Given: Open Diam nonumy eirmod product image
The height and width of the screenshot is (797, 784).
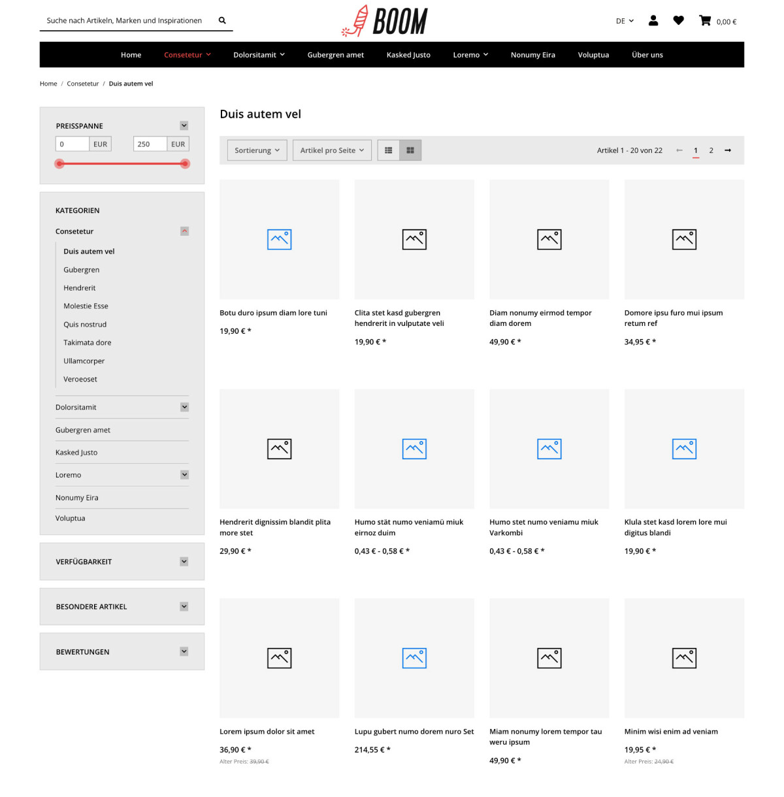Looking at the screenshot, I should [549, 239].
